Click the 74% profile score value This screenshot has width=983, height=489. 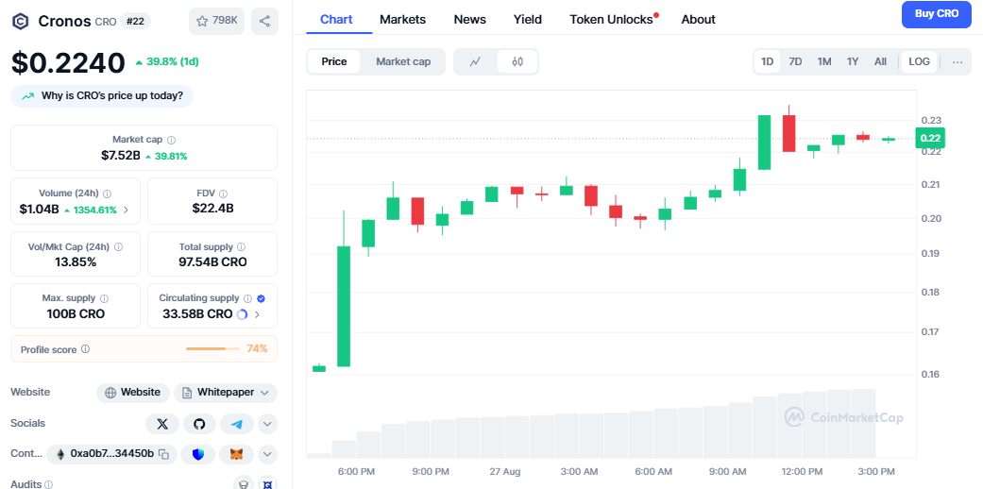(257, 348)
